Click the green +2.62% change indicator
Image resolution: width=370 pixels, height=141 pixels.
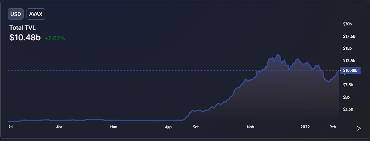pos(54,38)
